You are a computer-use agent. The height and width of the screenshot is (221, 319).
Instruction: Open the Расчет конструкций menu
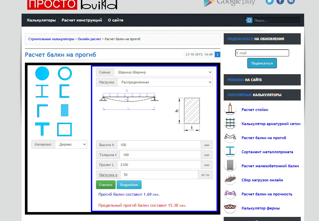[82, 20]
